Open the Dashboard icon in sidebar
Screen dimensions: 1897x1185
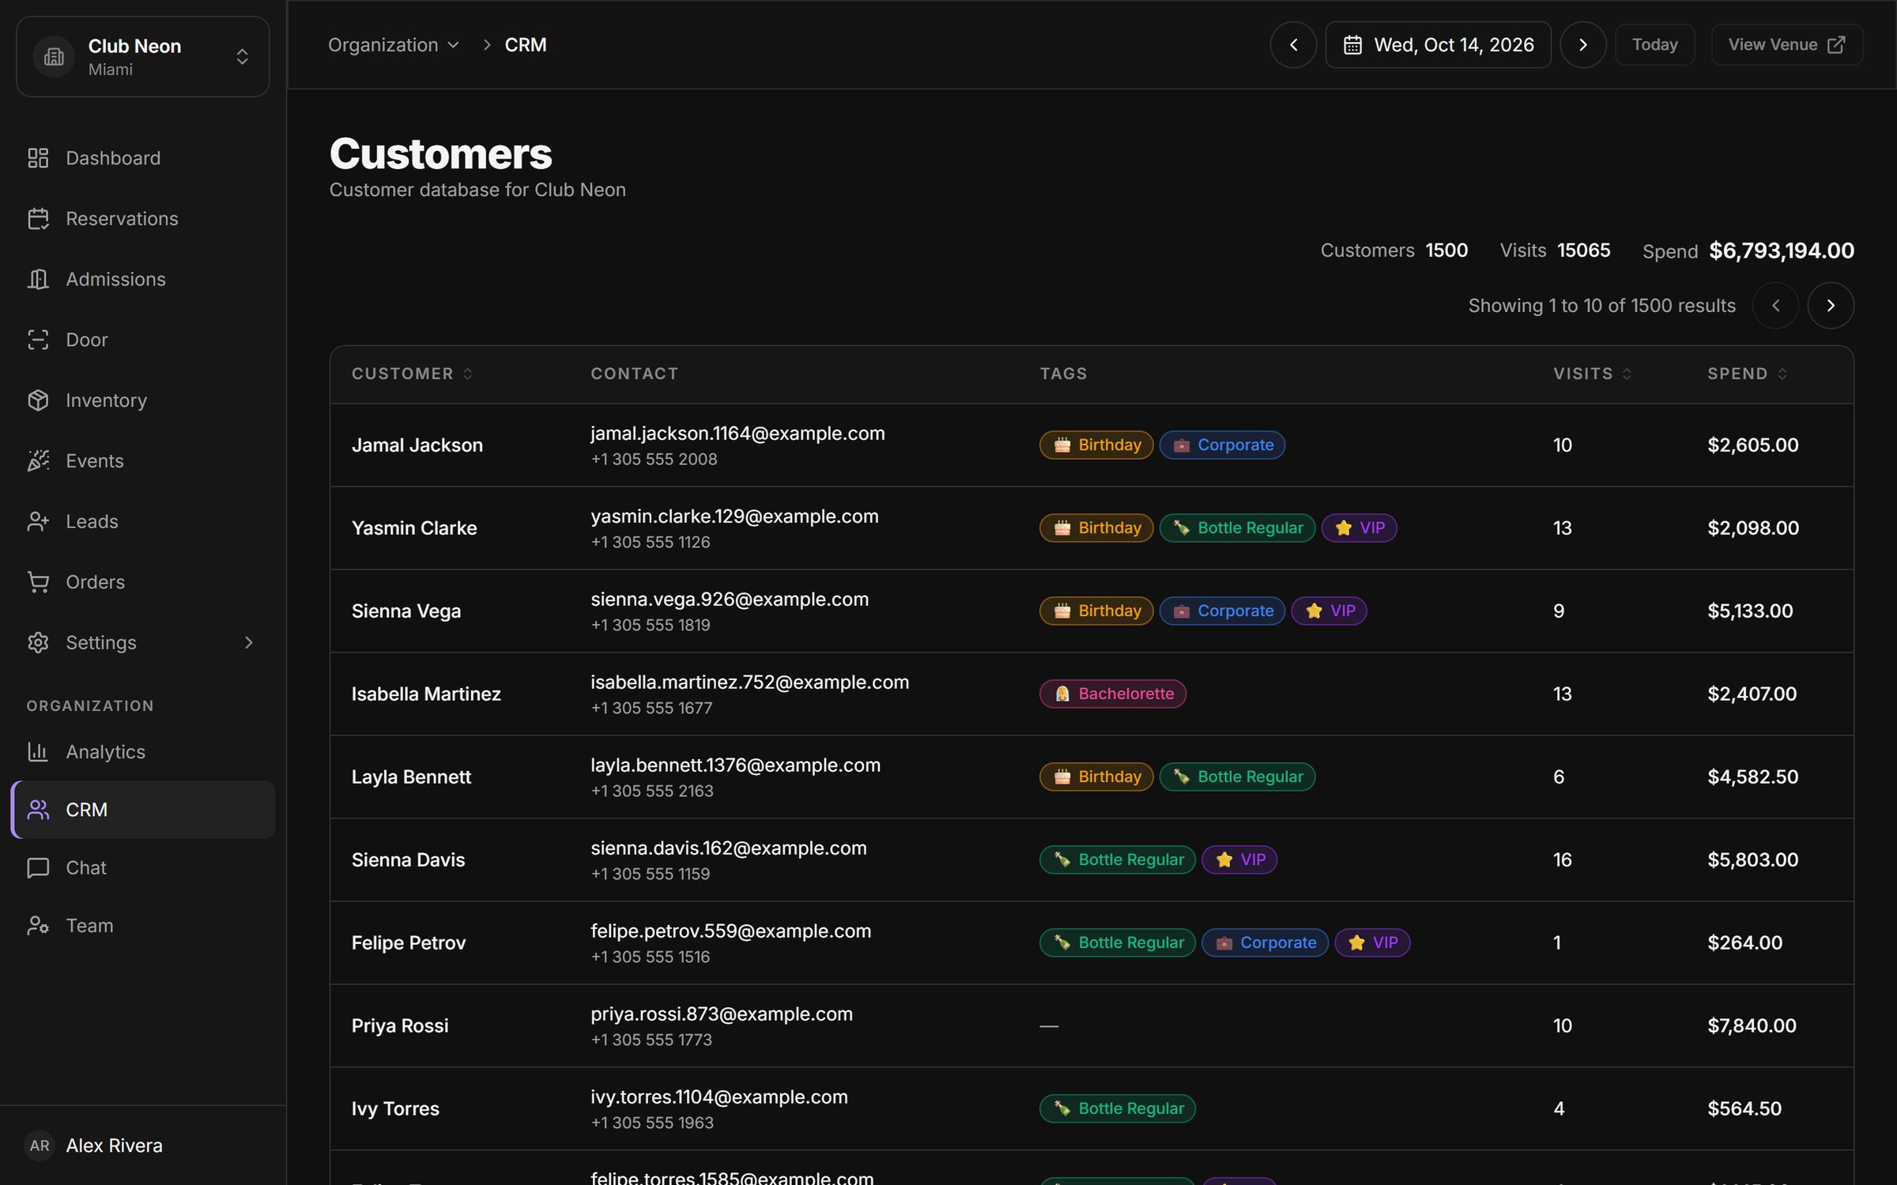click(38, 158)
